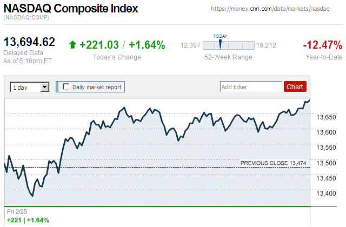Select the Fri 2/25 date marker
Viewport: 346px width, 227px height.
[x=17, y=212]
